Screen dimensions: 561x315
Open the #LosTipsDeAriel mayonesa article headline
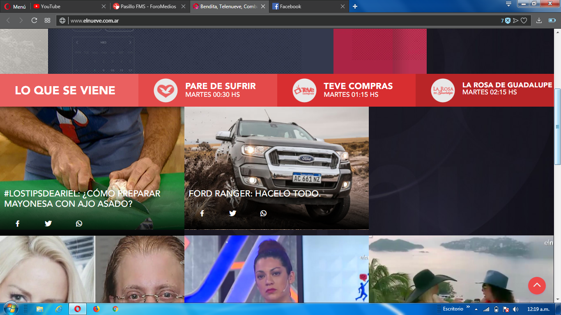tap(82, 199)
